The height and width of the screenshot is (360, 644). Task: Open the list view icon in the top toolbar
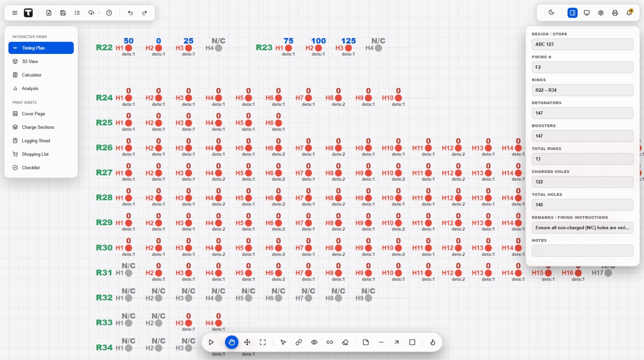77,13
